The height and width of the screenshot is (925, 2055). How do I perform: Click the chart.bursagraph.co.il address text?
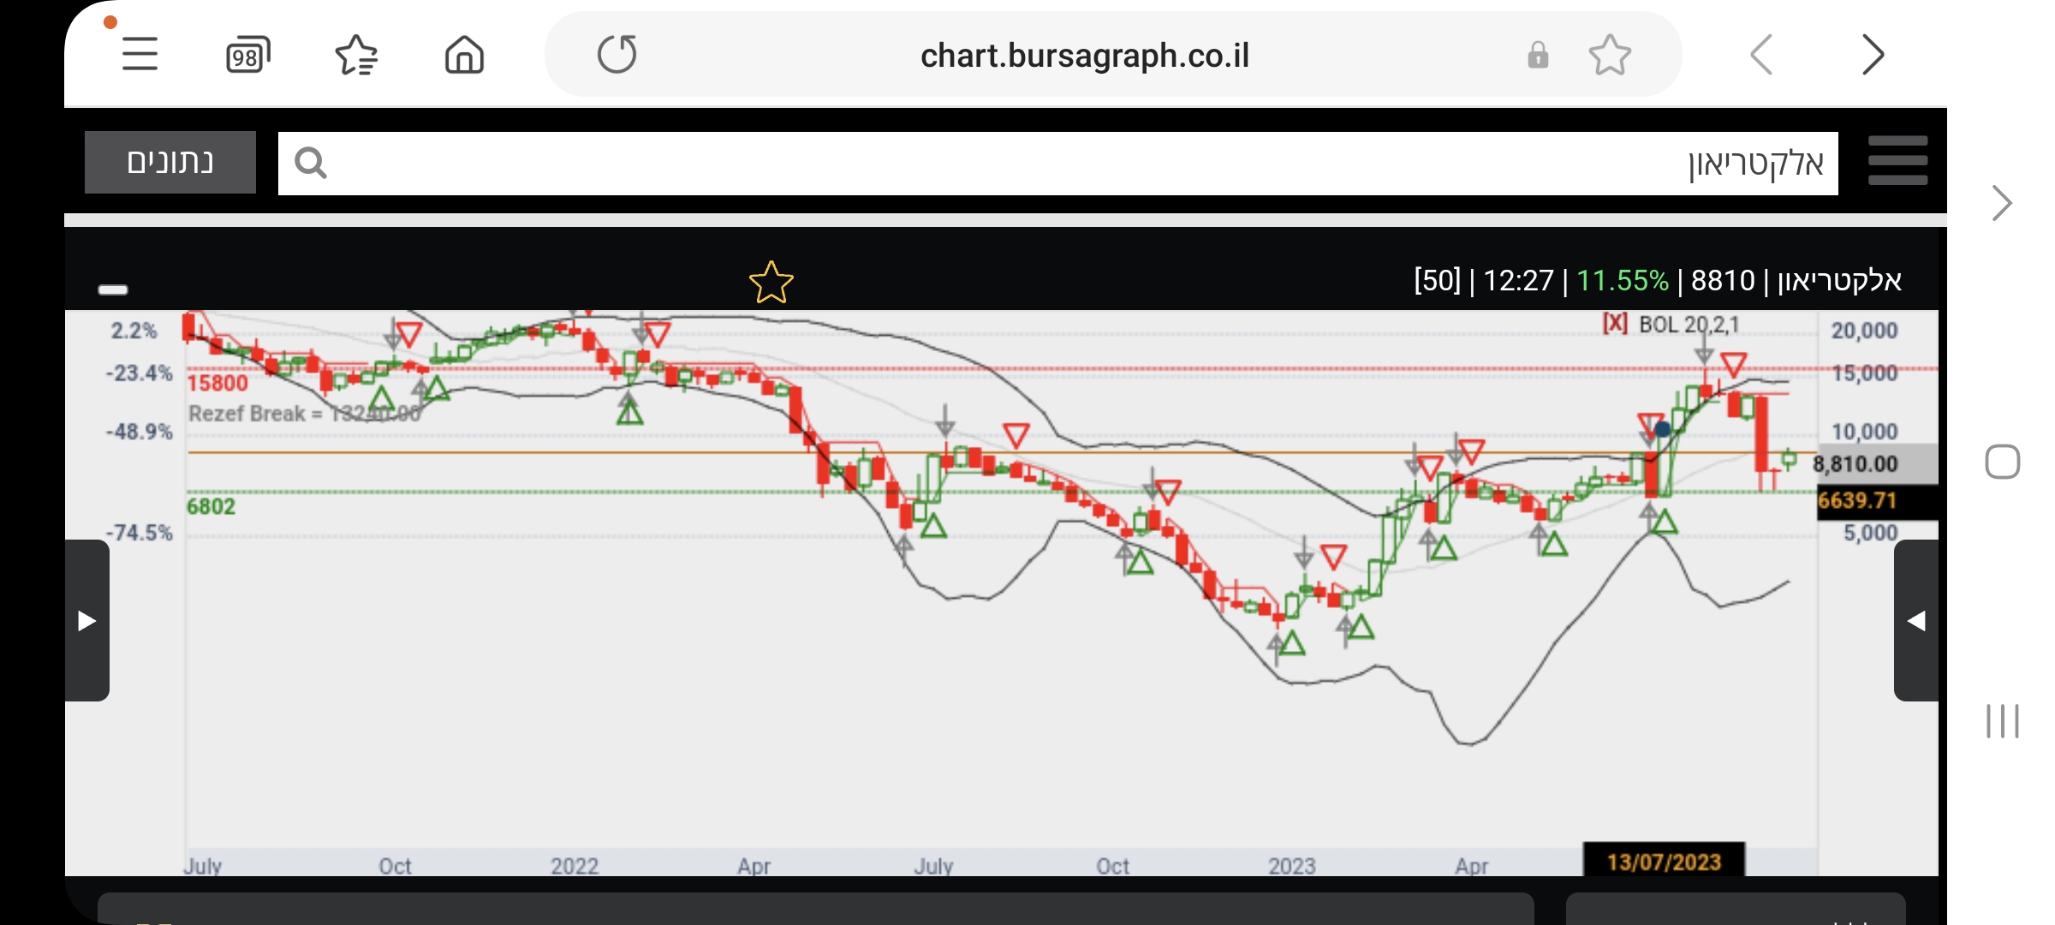pyautogui.click(x=1084, y=56)
